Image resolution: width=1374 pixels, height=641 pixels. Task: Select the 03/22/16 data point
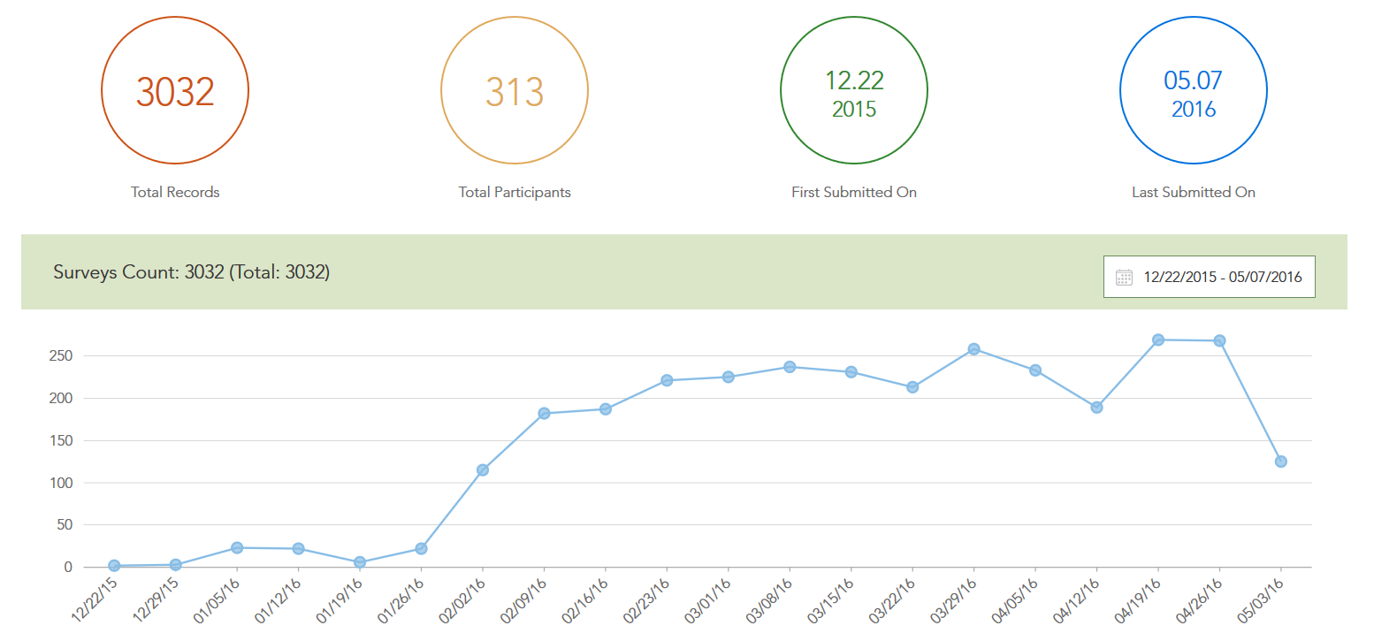[x=912, y=387]
